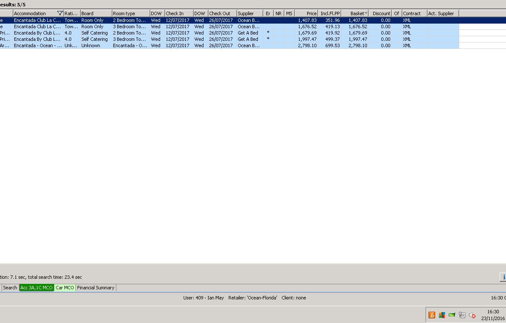This screenshot has width=506, height=323.
Task: Switch to the Search tab
Action: tap(10, 288)
